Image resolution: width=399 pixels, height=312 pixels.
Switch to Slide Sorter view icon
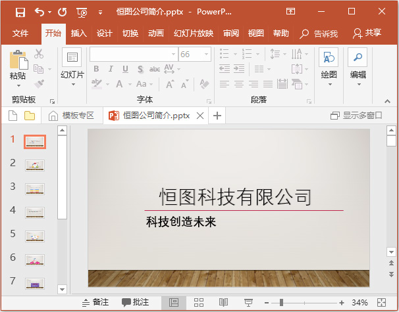click(199, 302)
